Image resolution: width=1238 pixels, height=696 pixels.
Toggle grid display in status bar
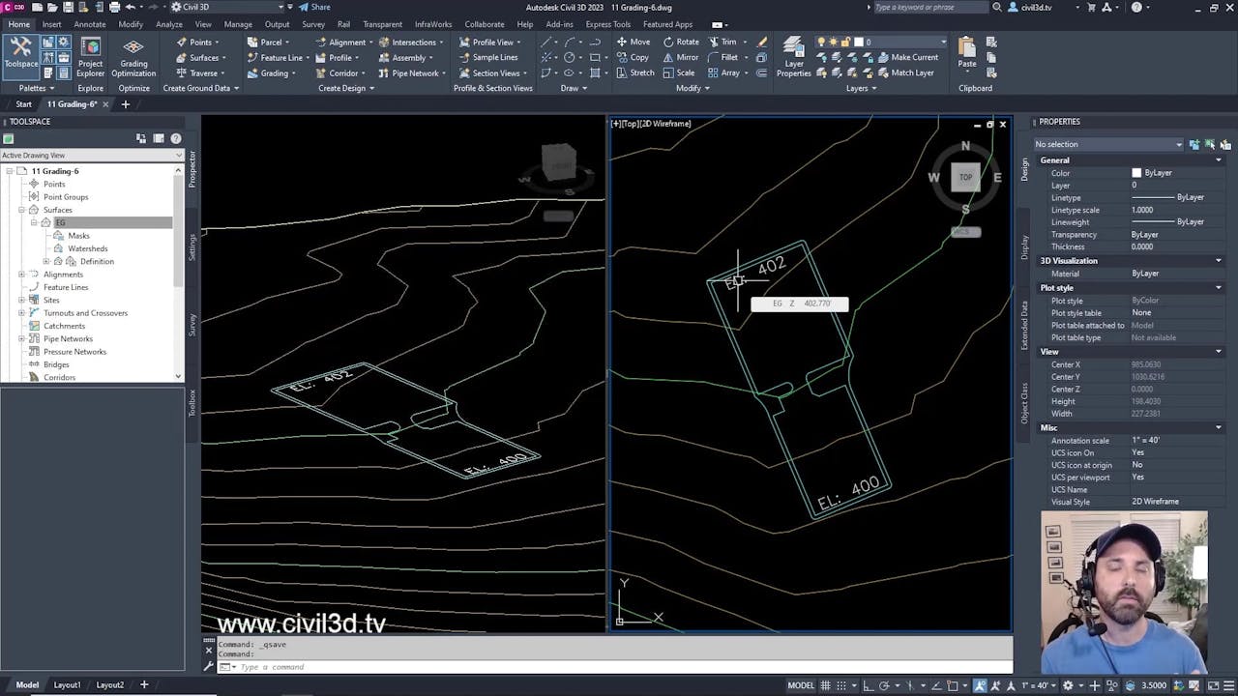click(x=826, y=686)
